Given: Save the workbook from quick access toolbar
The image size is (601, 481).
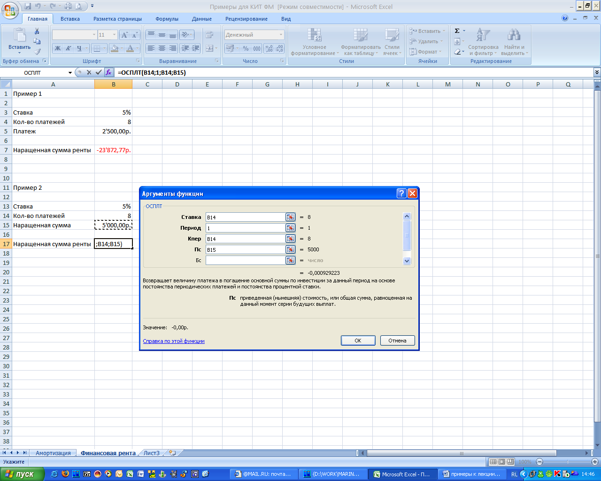Looking at the screenshot, I should [28, 6].
